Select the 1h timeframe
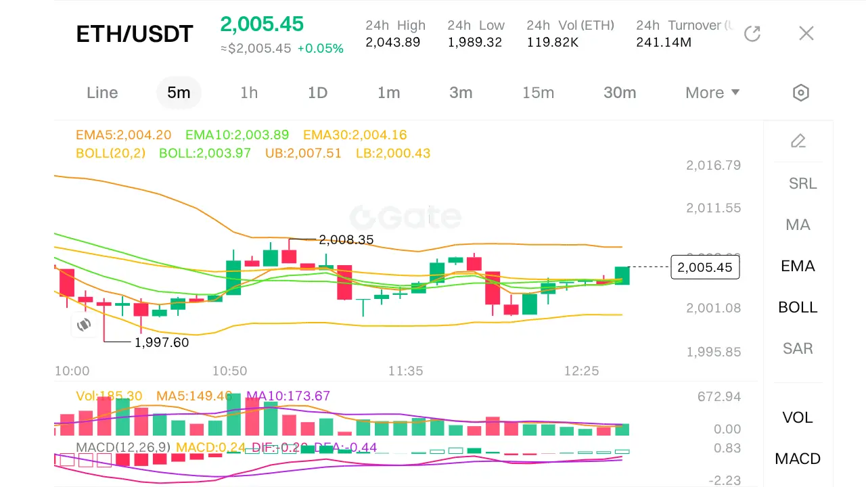 249,93
